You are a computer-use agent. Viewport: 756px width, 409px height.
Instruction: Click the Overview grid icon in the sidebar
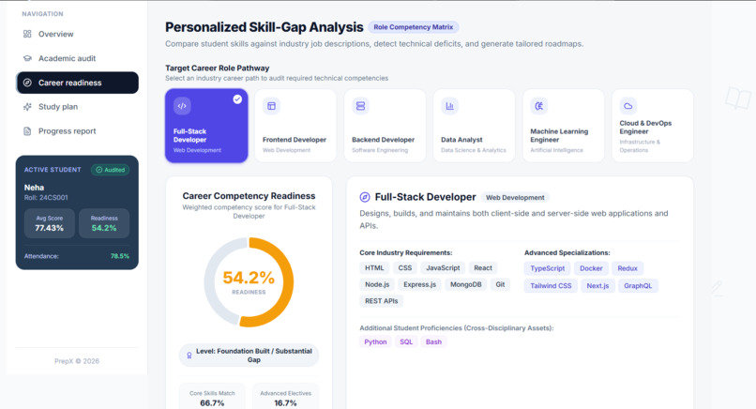(x=27, y=34)
